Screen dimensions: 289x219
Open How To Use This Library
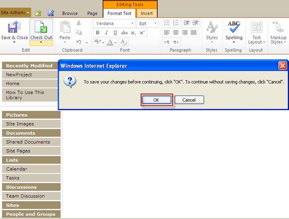(25, 95)
